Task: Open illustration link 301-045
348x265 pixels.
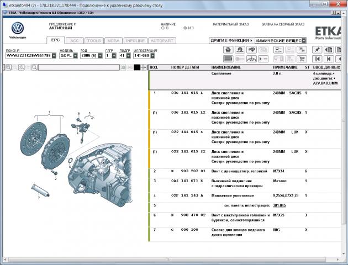Action: click(279, 205)
